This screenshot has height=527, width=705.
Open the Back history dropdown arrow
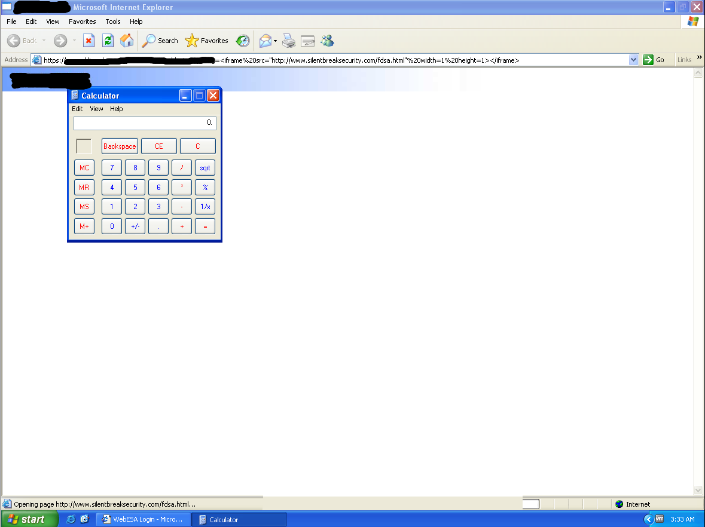tap(44, 41)
